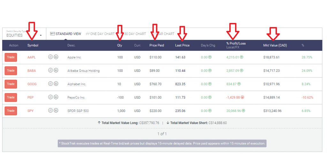The width and height of the screenshot is (327, 162).
Task: Switch to the YEAR CHART tab
Action: (163, 34)
